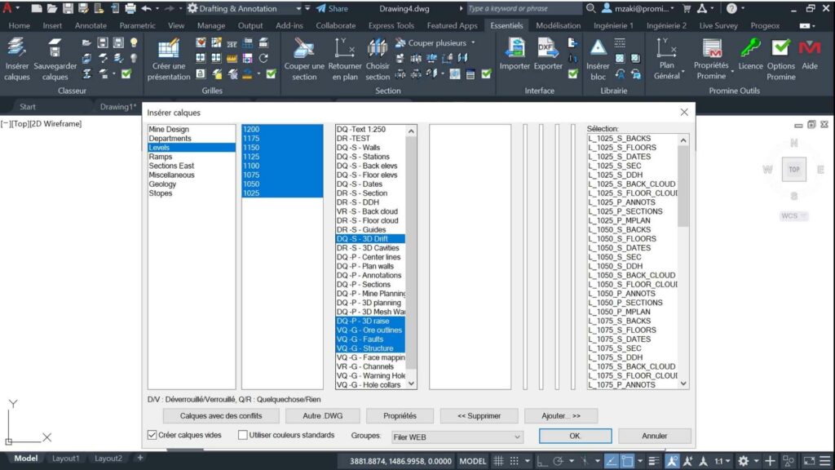Click the Undo arrow in quick access toolbar
Image resolution: width=835 pixels, height=470 pixels.
tap(147, 8)
